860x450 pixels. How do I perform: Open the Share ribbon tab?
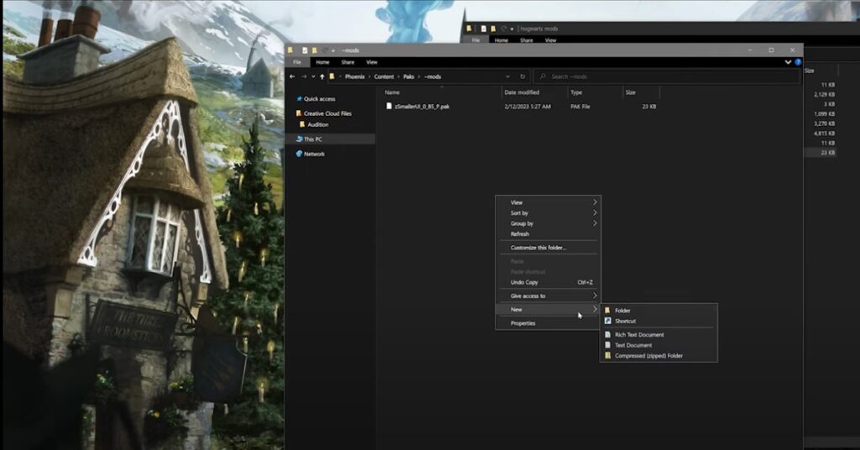[348, 62]
